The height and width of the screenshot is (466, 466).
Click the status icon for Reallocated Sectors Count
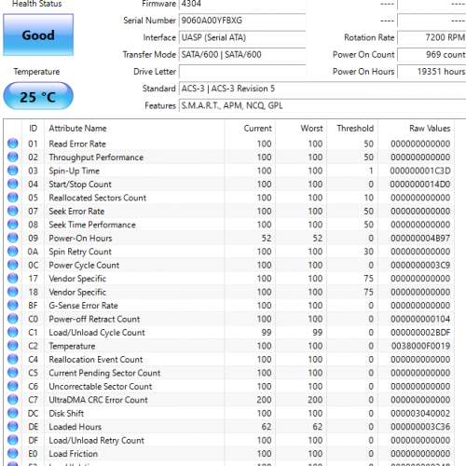pos(13,198)
